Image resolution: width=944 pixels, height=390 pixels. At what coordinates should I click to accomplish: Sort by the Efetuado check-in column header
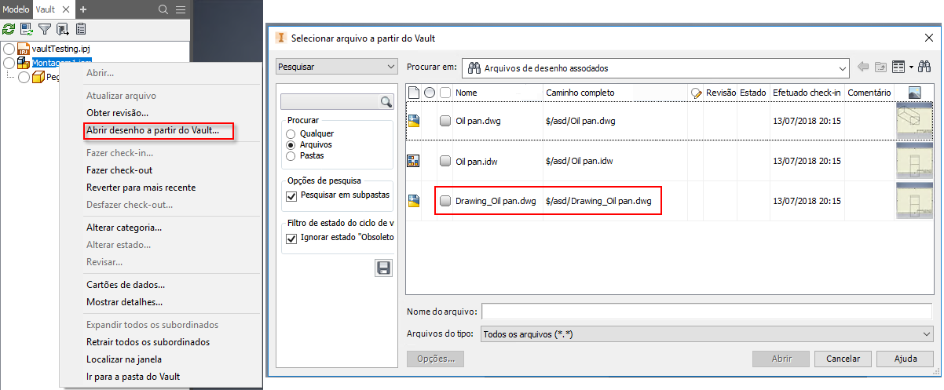807,93
